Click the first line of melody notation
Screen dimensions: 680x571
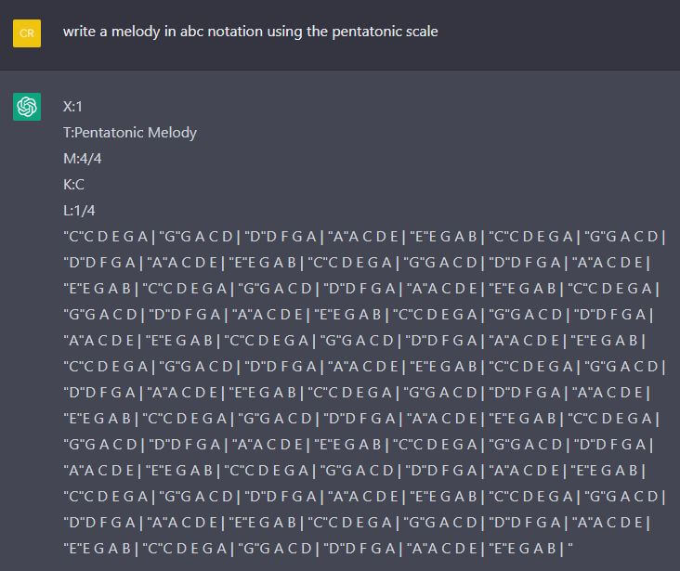tap(364, 237)
